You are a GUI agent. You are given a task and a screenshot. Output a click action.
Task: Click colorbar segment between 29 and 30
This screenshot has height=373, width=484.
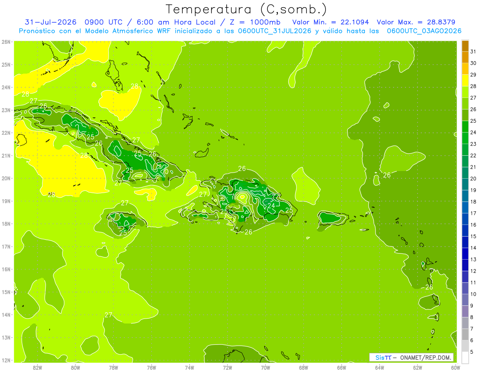pos(465,69)
